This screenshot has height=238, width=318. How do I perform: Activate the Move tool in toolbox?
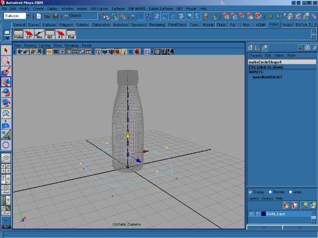click(x=6, y=82)
